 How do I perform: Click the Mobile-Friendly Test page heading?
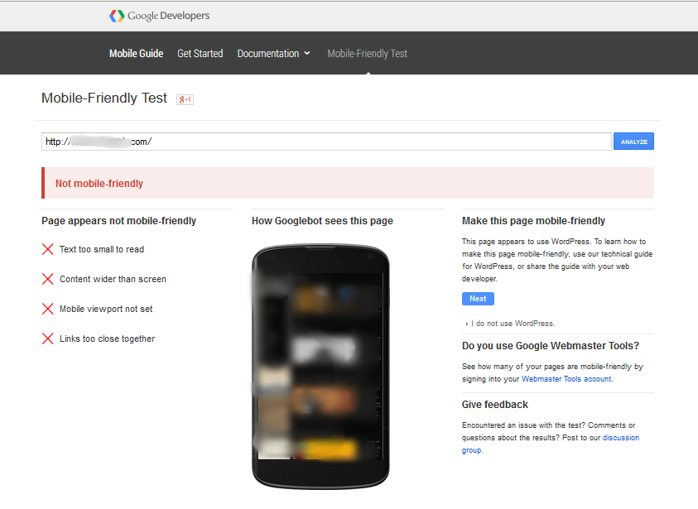[104, 98]
